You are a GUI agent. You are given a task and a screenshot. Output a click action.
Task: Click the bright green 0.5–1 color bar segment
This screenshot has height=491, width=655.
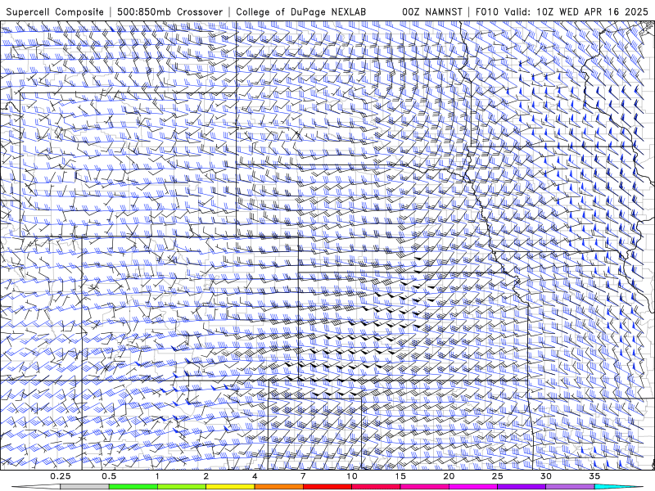pyautogui.click(x=133, y=487)
